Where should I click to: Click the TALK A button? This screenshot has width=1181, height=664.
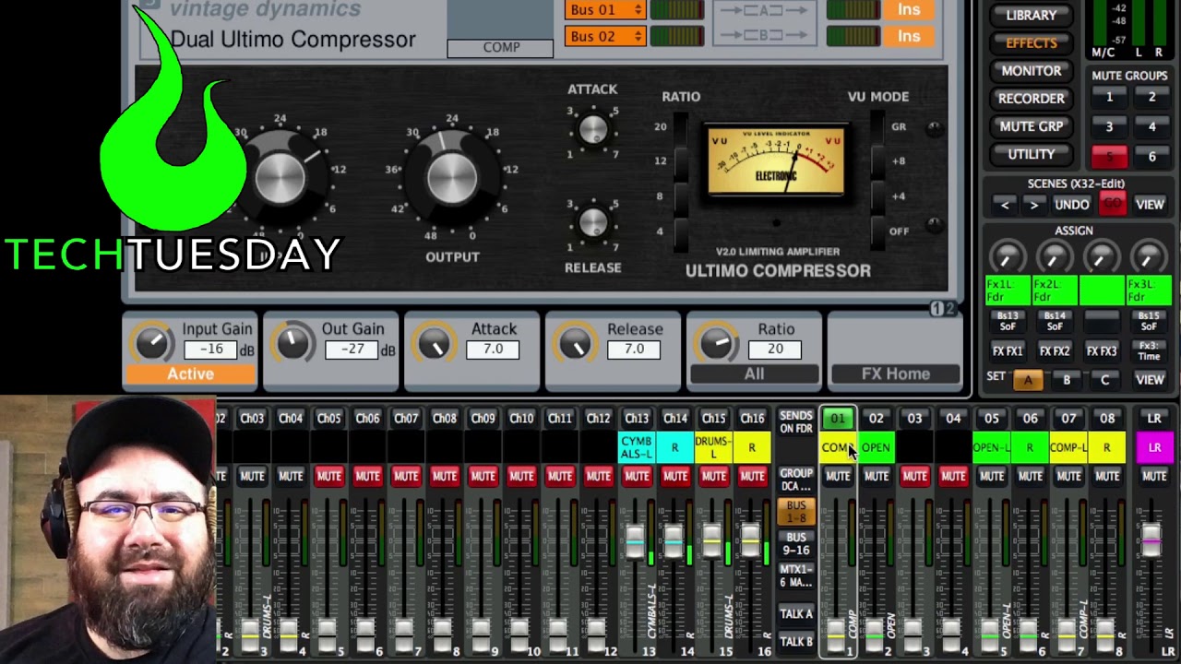(x=795, y=614)
